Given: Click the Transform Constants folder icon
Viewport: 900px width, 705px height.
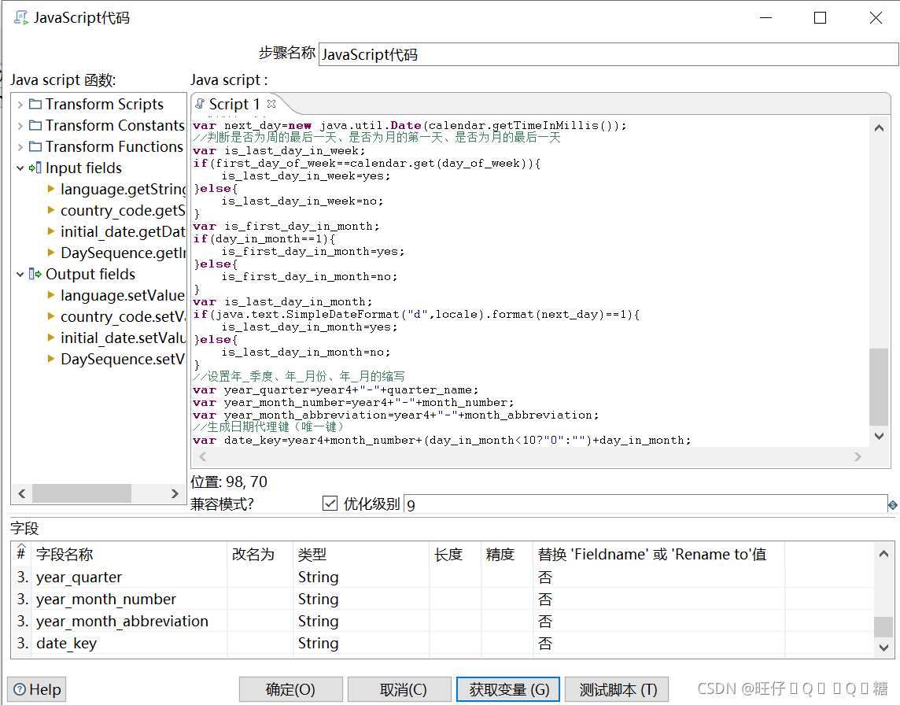Looking at the screenshot, I should click(35, 125).
